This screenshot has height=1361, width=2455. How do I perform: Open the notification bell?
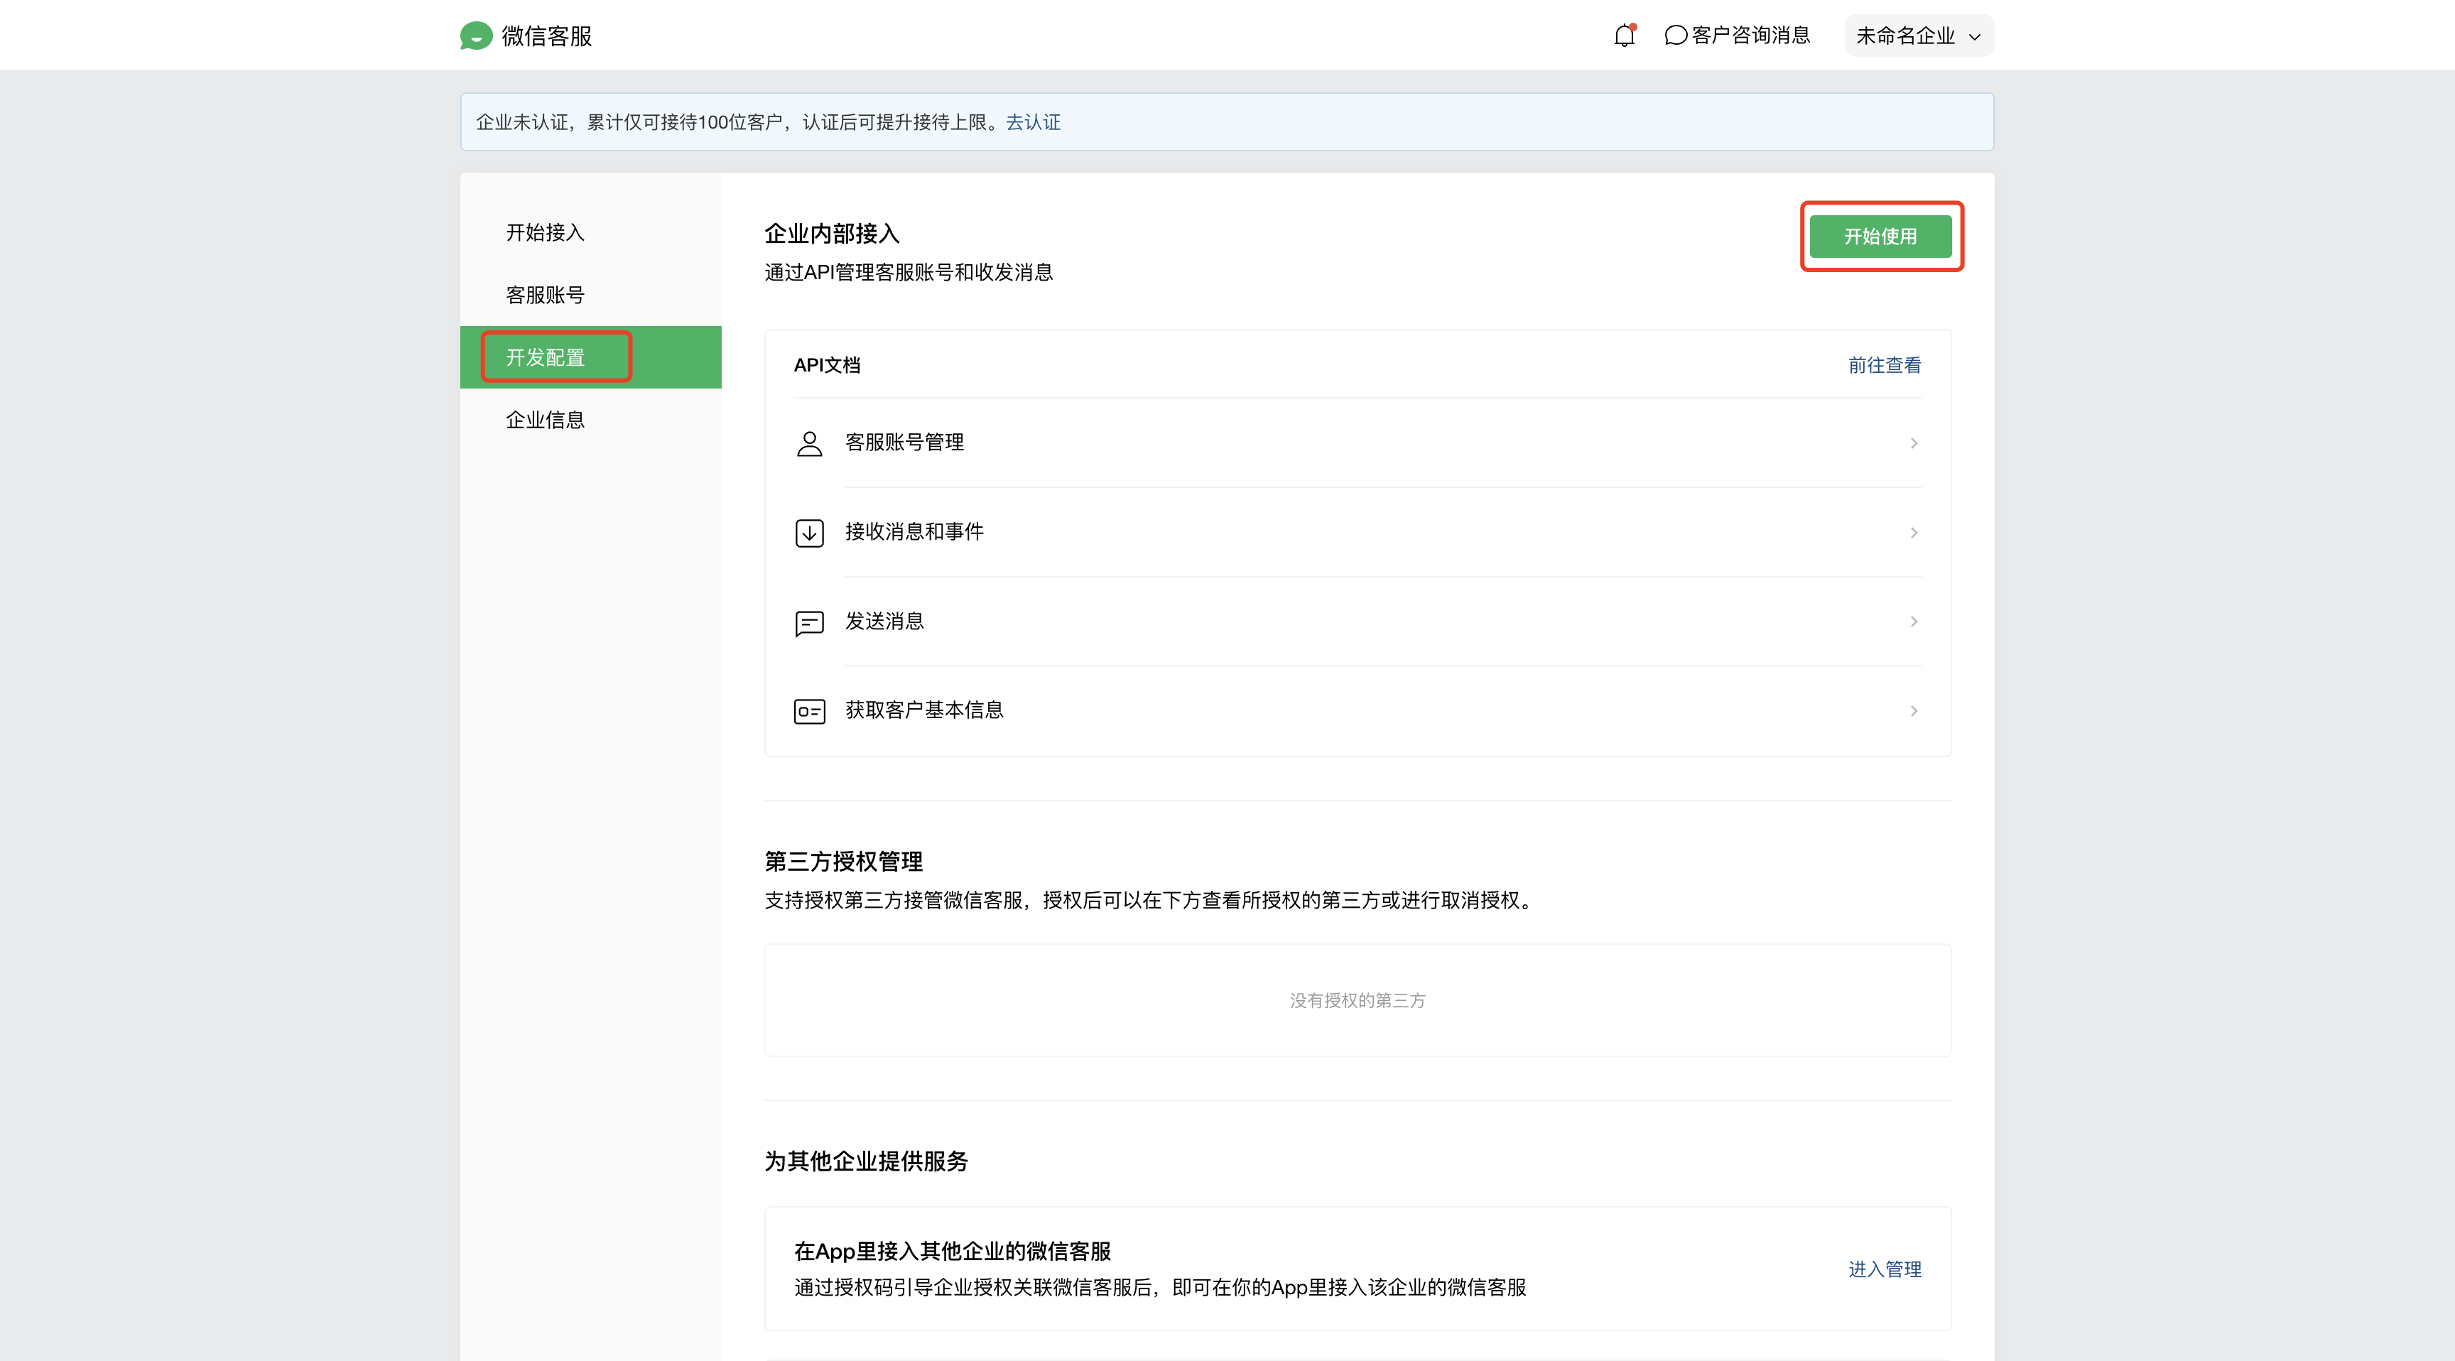pyautogui.click(x=1624, y=36)
